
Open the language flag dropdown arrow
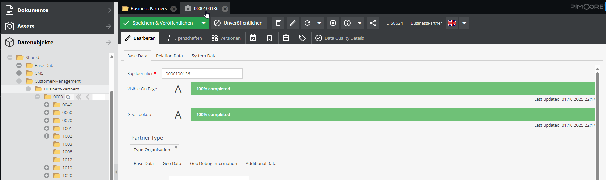click(x=464, y=23)
